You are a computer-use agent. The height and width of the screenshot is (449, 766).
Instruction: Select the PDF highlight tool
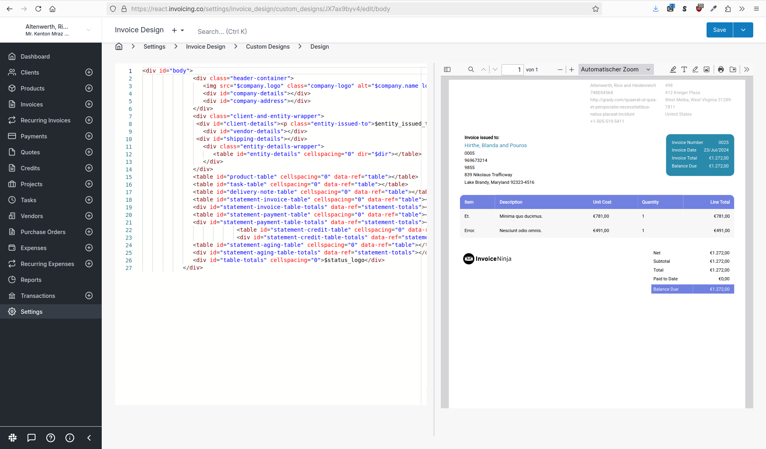673,69
